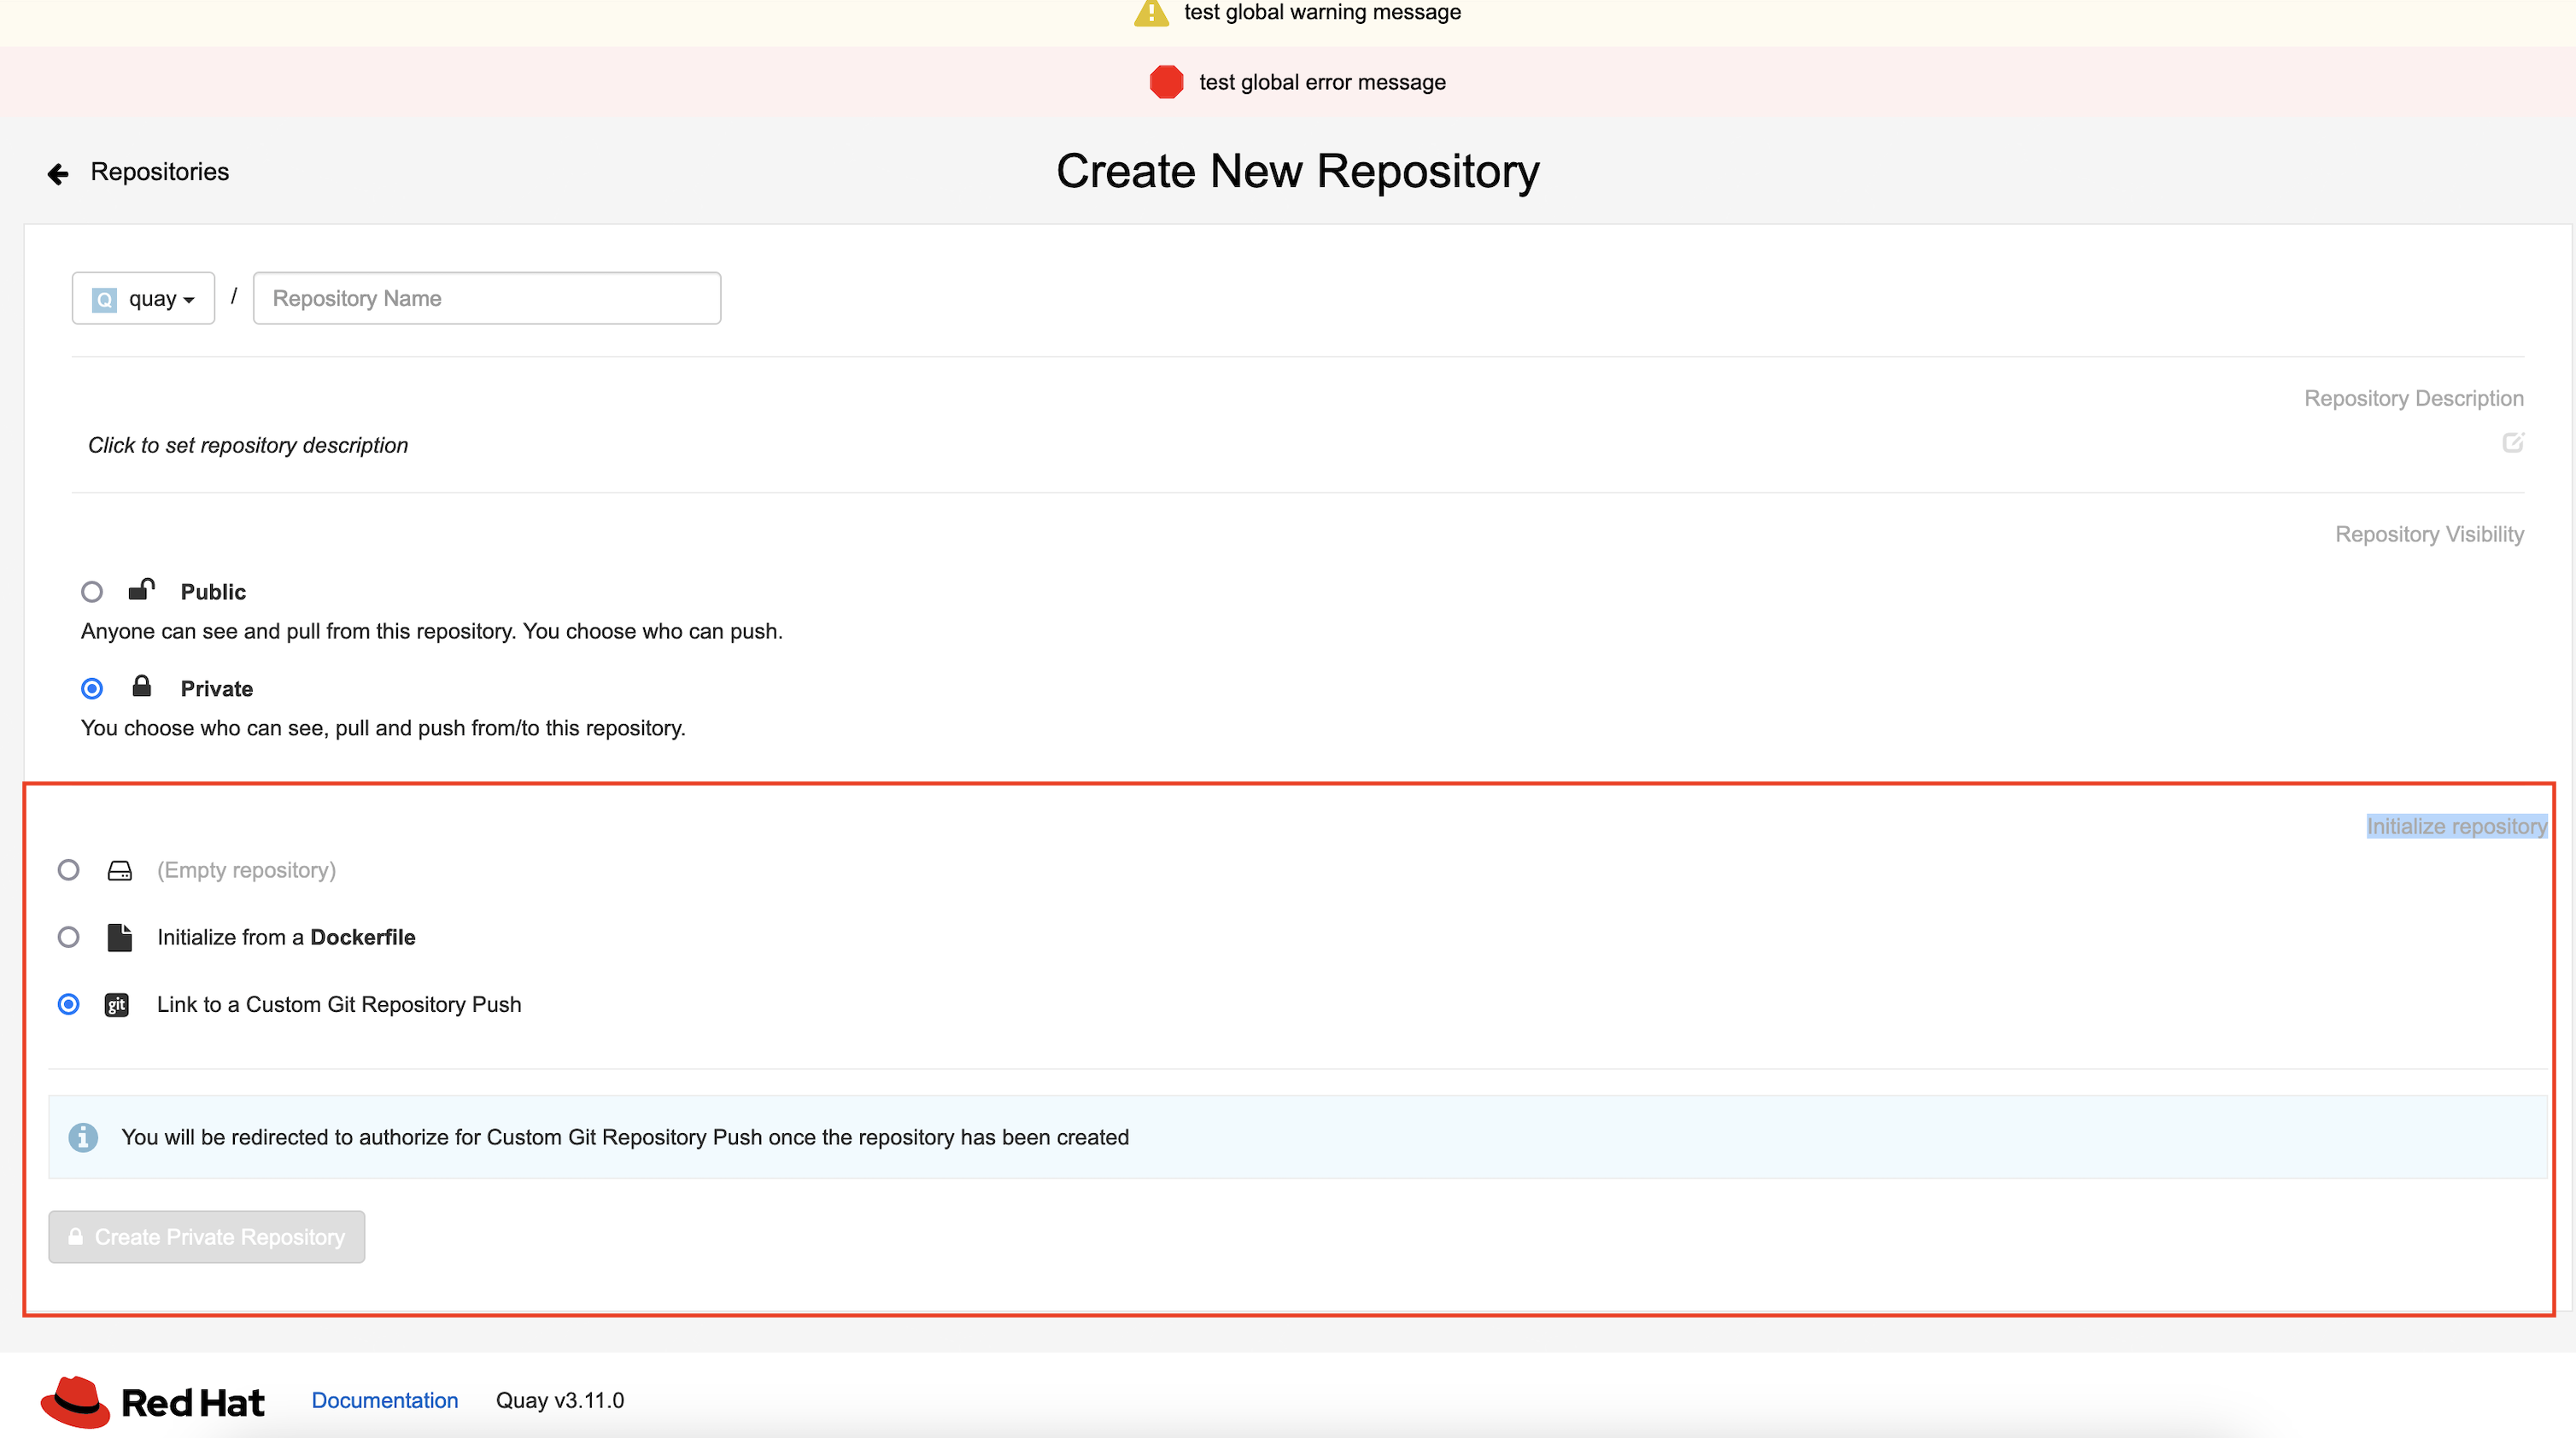The image size is (2576, 1438).
Task: Click the edit description pencil icon
Action: click(2512, 442)
